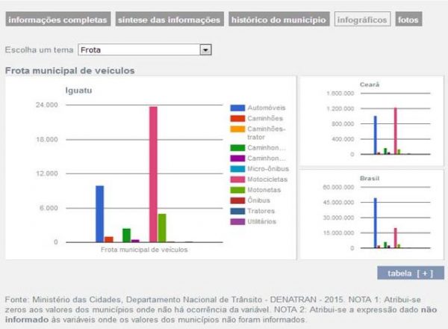
Task: Open the Brasil comparison chart thumbnail
Action: (x=371, y=215)
